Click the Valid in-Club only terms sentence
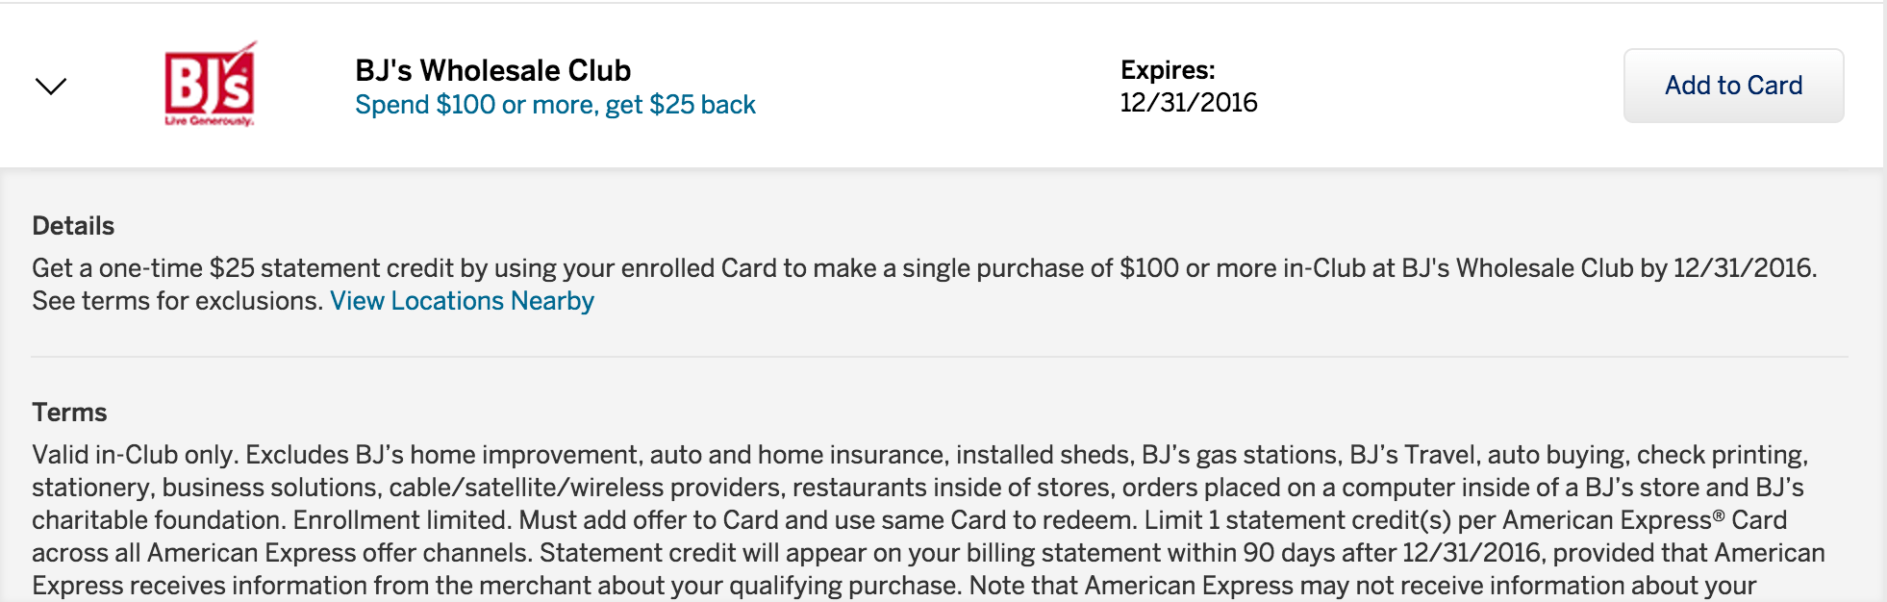Screen dimensions: 1887x602 tap(135, 455)
